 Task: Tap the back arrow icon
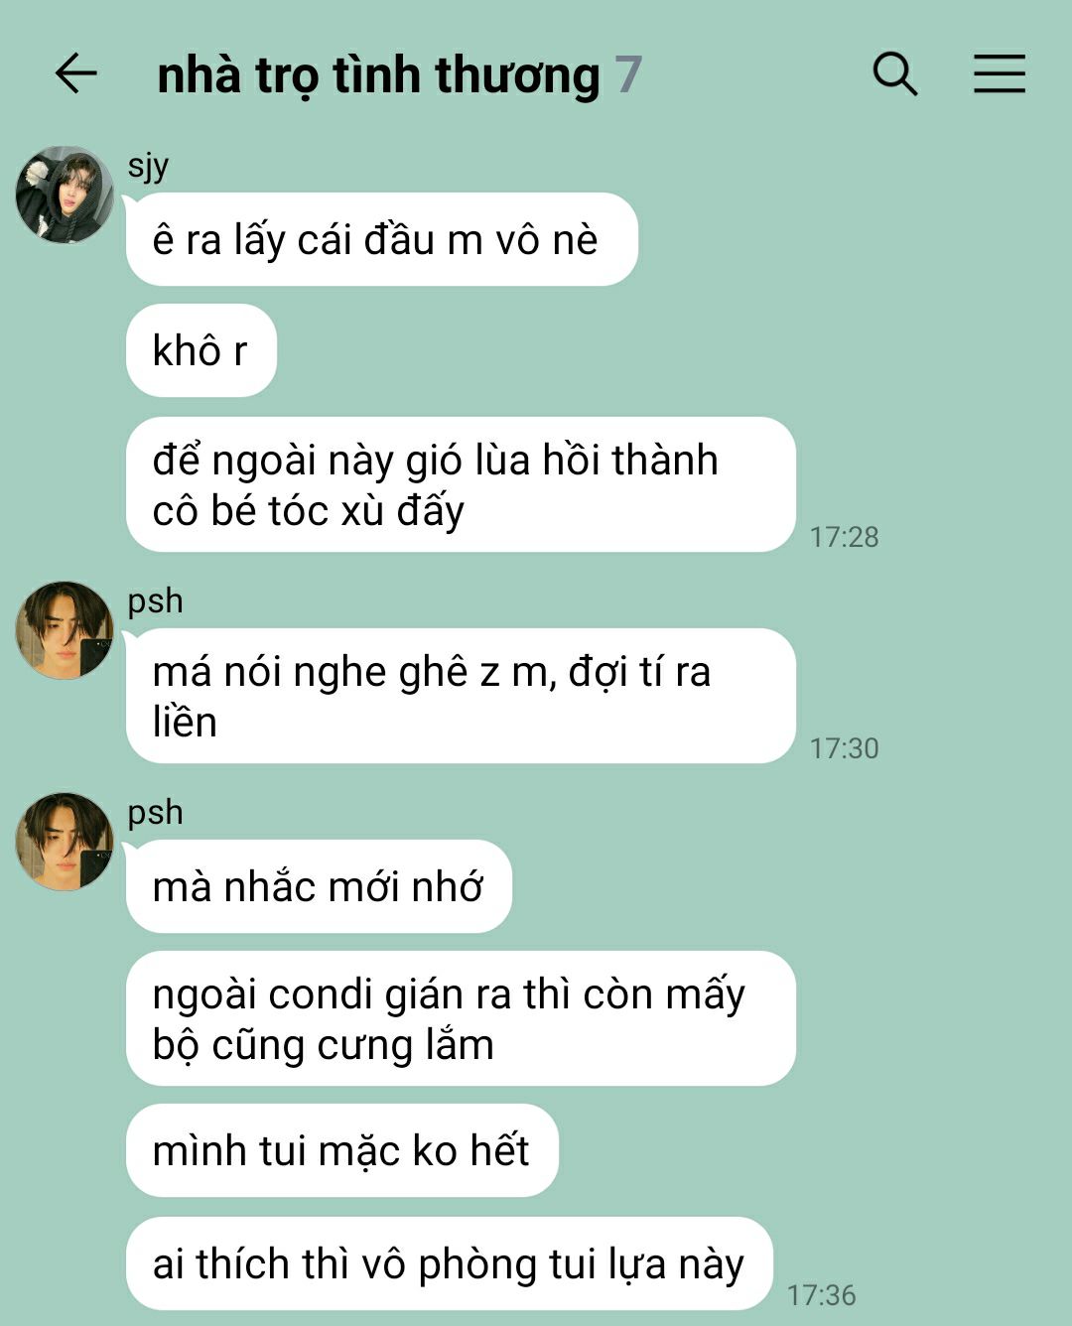point(75,73)
